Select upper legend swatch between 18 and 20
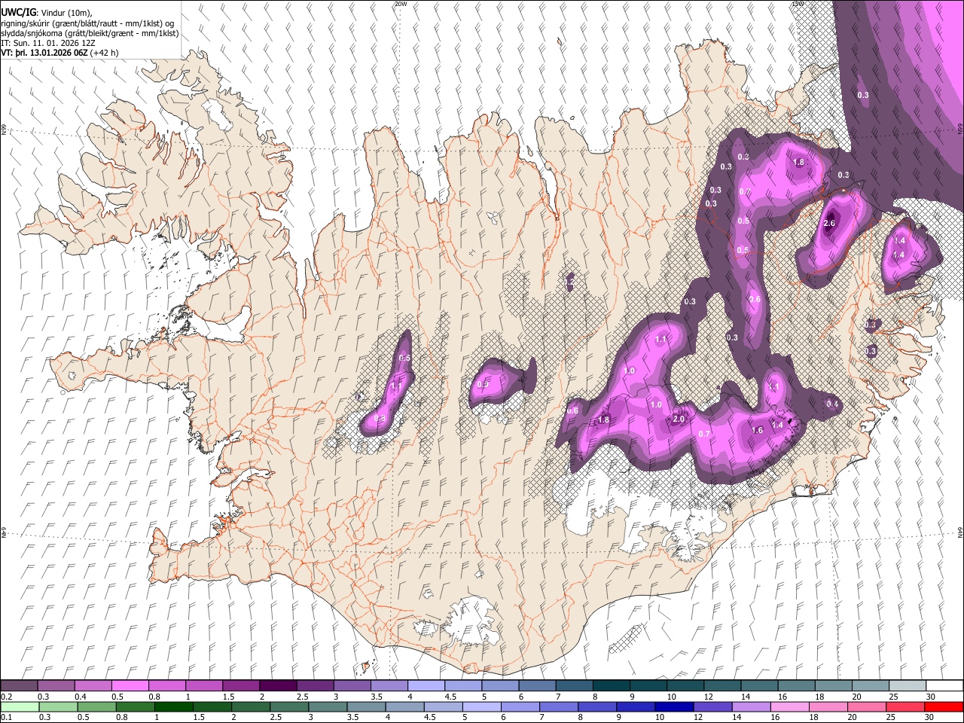Image resolution: width=964 pixels, height=723 pixels. coord(832,685)
